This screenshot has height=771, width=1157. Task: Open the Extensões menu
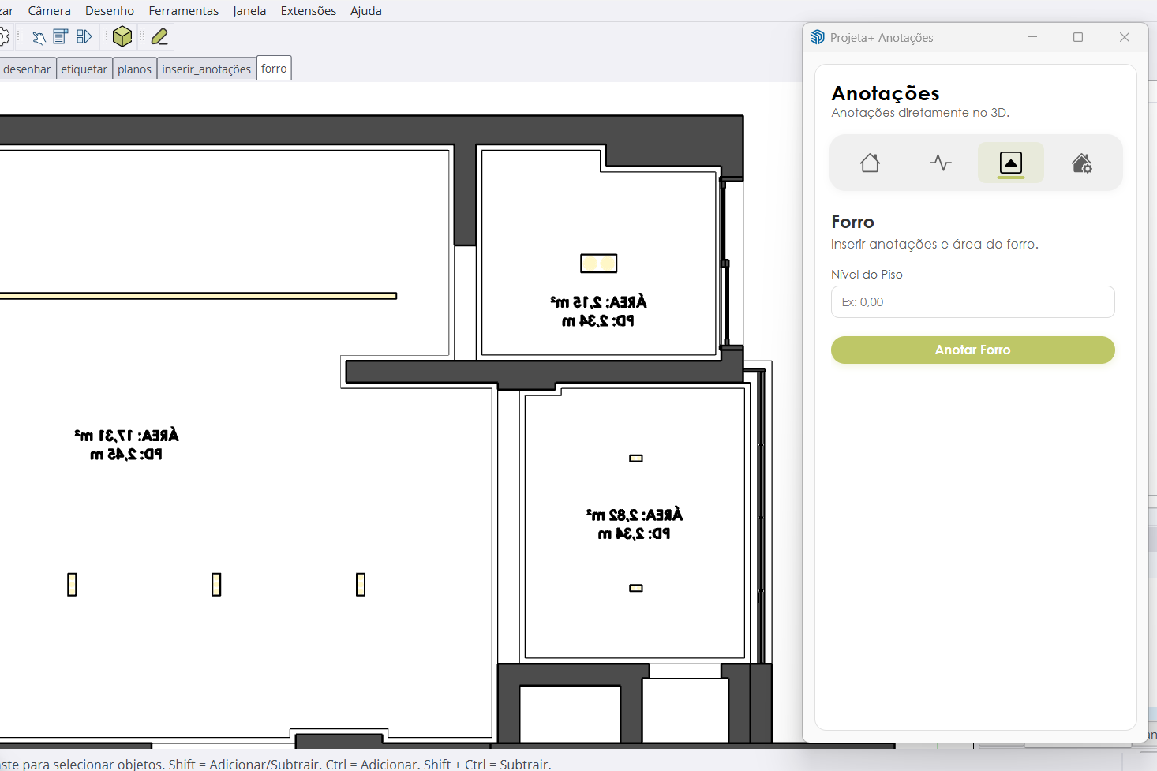tap(308, 11)
